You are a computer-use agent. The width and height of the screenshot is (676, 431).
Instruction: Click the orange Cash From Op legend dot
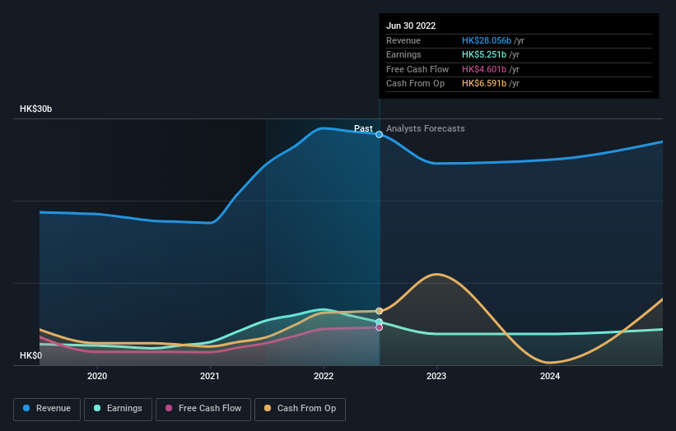[x=268, y=408]
